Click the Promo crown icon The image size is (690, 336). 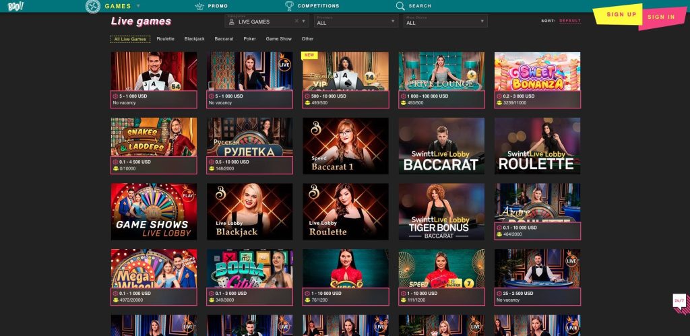coord(199,6)
